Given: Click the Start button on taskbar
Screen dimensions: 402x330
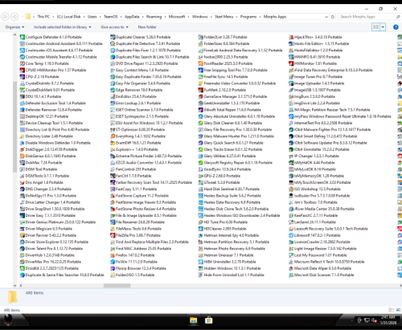Looking at the screenshot, I should pos(8,320).
